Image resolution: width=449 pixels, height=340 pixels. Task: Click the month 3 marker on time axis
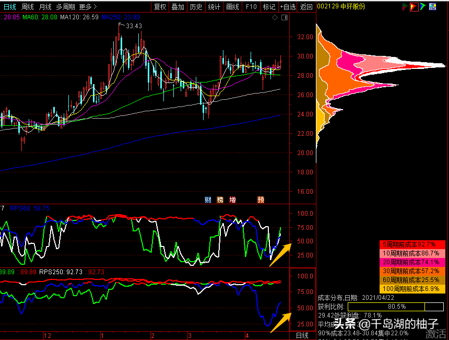point(190,336)
